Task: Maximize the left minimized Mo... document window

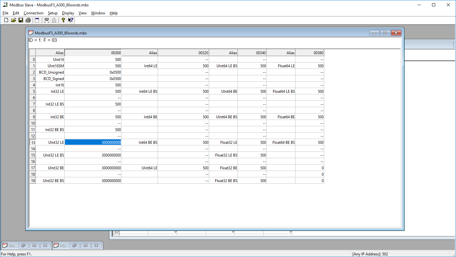Action: coord(35,246)
